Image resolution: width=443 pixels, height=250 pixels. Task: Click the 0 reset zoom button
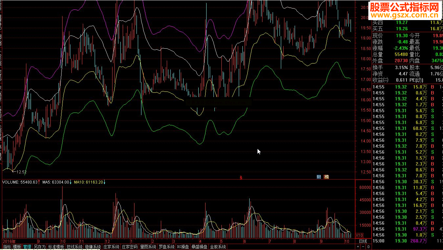pos(368,246)
